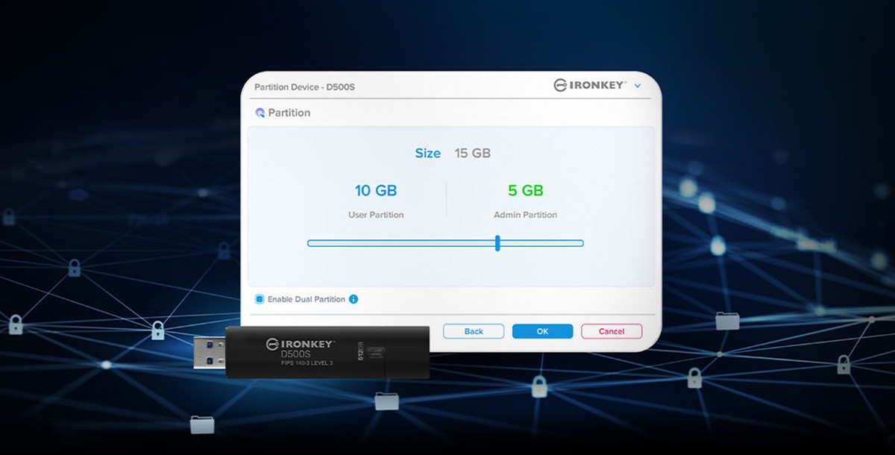Click the Partition heading text
The height and width of the screenshot is (455, 895).
[289, 113]
